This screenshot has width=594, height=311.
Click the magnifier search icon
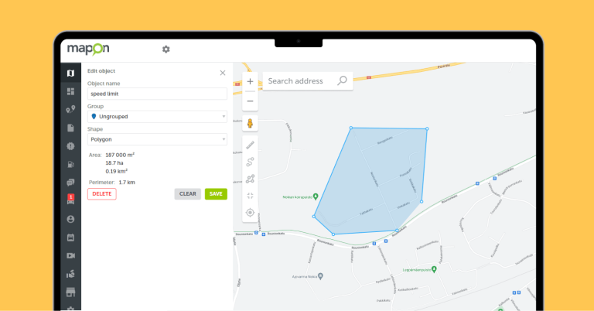[342, 80]
